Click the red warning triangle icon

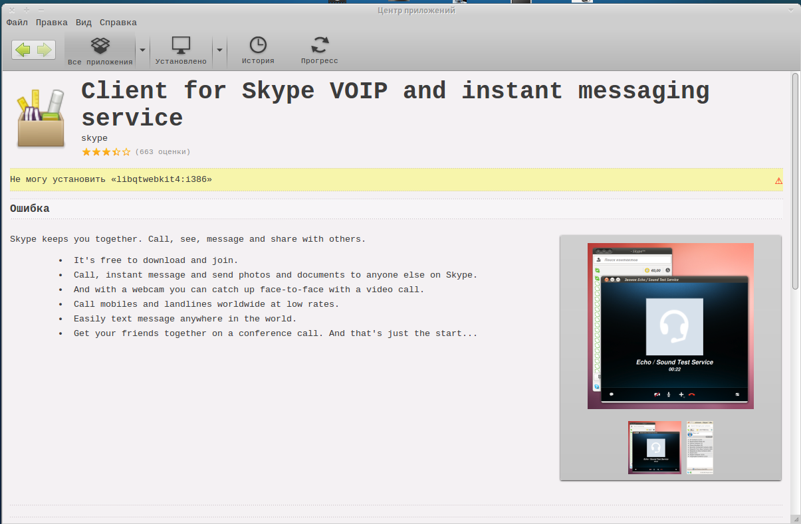tap(778, 181)
